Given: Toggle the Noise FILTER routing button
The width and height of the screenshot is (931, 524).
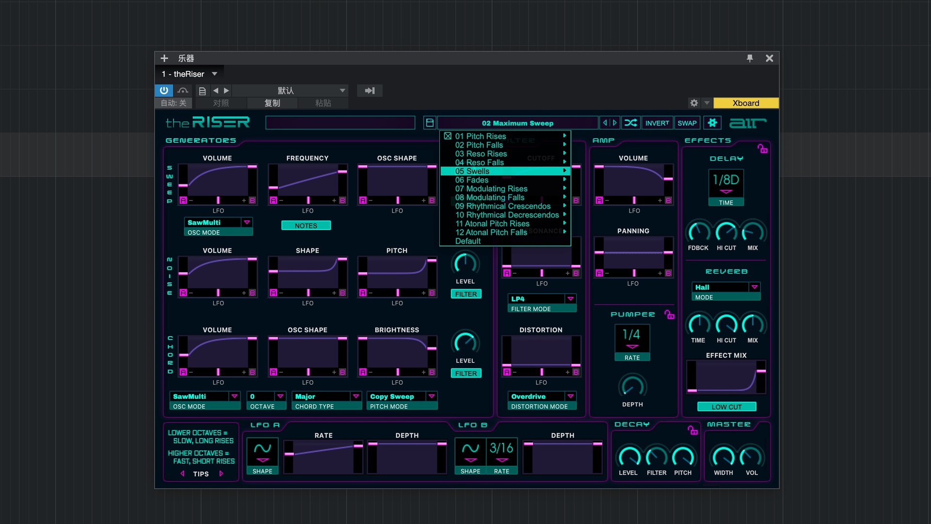Looking at the screenshot, I should 465,294.
